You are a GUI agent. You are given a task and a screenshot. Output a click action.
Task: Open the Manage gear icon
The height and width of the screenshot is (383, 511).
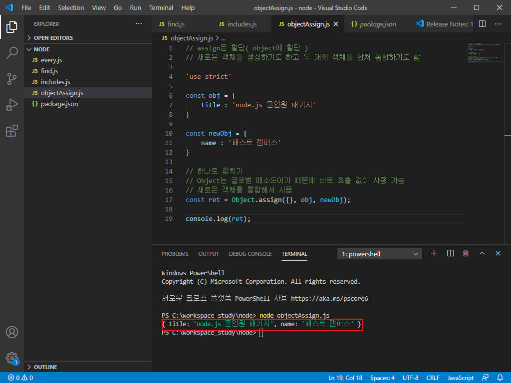tap(12, 358)
